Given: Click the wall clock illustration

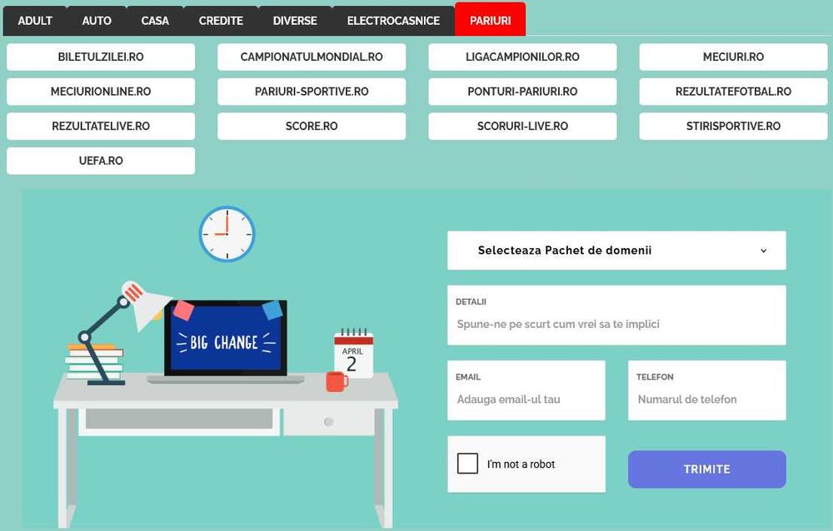Looking at the screenshot, I should click(x=227, y=234).
